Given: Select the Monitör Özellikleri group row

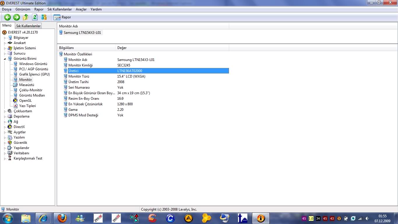Looking at the screenshot, I should [78, 54].
